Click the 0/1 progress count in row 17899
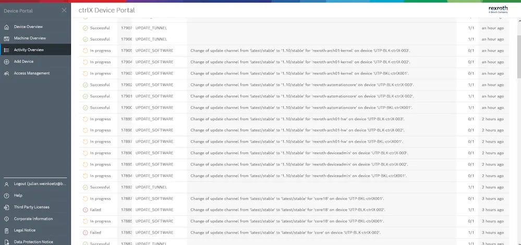 tap(471, 119)
